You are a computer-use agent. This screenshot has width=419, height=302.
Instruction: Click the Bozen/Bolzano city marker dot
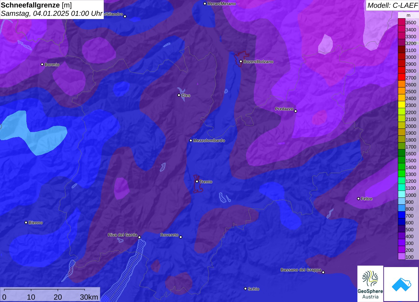point(241,61)
